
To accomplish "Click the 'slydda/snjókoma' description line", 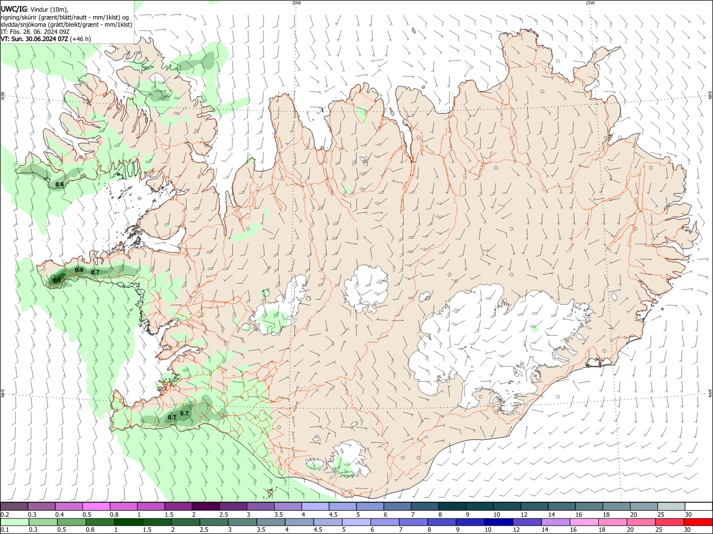I will tap(66, 24).
